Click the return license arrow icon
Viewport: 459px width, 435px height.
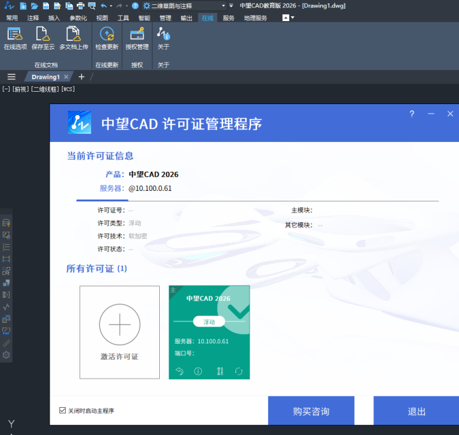180,371
